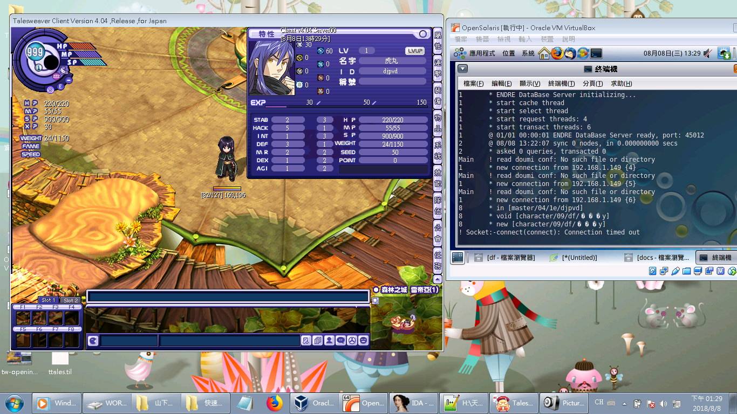Viewport: 737px width, 414px height.
Task: Open Windows Start button
Action: pos(15,403)
